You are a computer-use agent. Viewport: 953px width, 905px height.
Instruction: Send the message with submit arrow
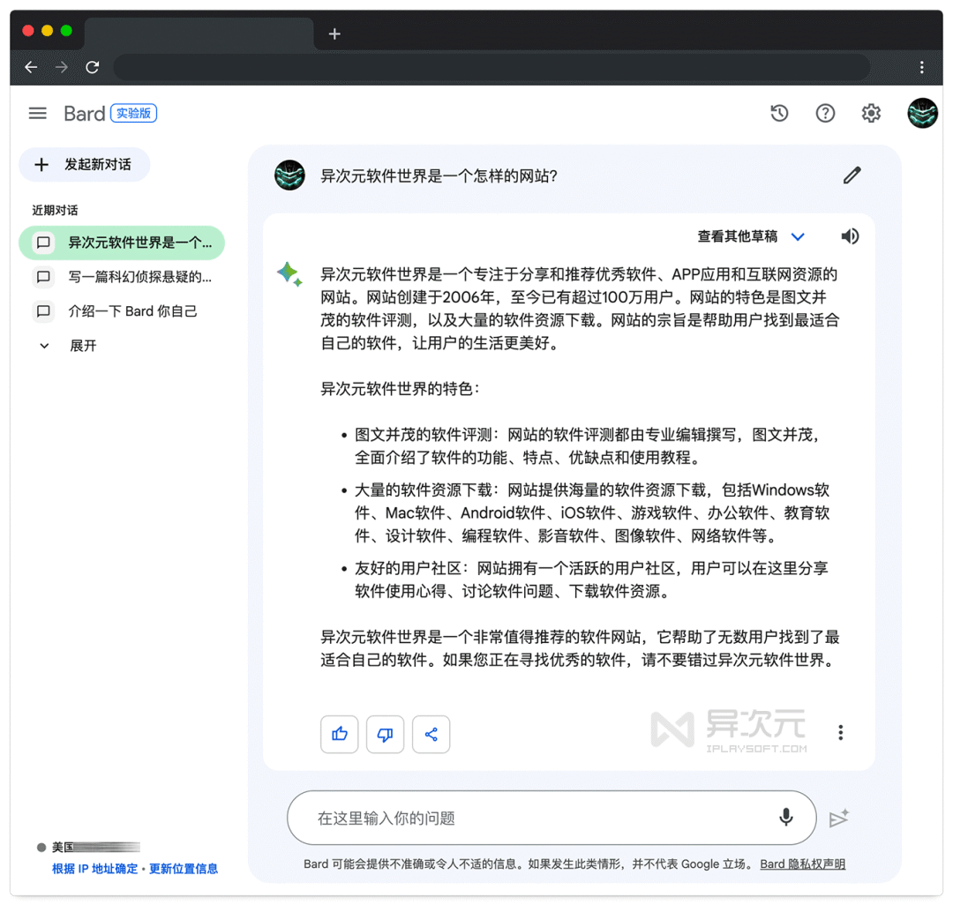(839, 819)
